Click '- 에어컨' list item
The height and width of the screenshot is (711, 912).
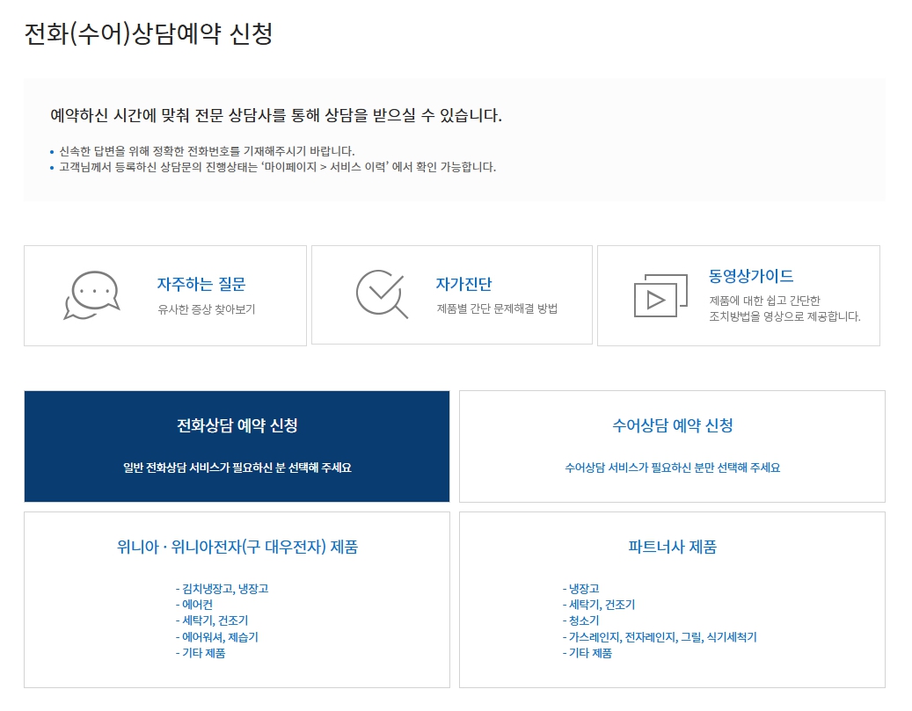[194, 605]
